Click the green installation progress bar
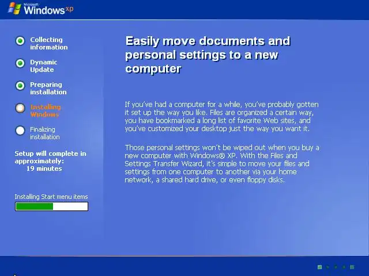 tap(51, 206)
